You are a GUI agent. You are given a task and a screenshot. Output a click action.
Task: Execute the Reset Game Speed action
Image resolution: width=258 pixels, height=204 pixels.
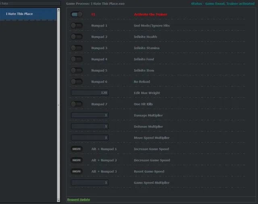click(77, 171)
